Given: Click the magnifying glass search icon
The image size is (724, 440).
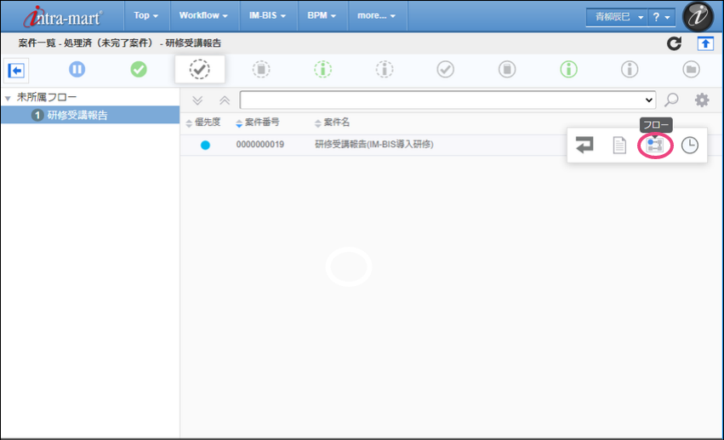Looking at the screenshot, I should pyautogui.click(x=671, y=100).
